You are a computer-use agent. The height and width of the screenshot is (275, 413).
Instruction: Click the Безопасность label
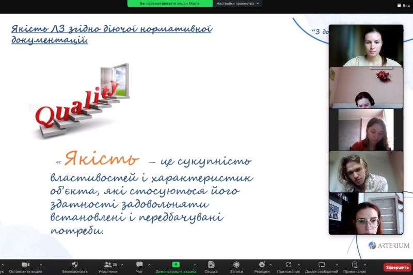(x=75, y=271)
